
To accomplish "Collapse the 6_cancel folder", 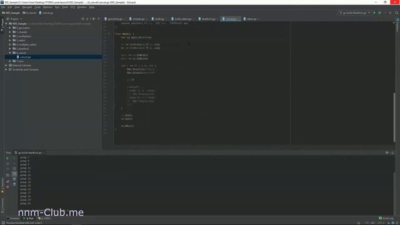I will point(10,52).
